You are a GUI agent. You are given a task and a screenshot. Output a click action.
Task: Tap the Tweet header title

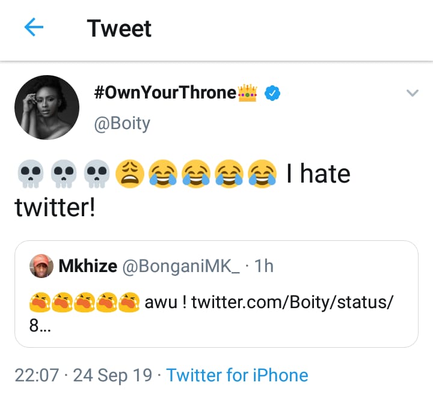tap(119, 28)
